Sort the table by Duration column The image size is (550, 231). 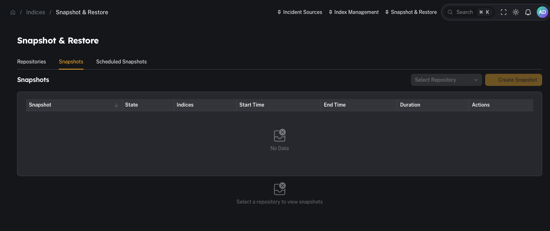pos(410,105)
